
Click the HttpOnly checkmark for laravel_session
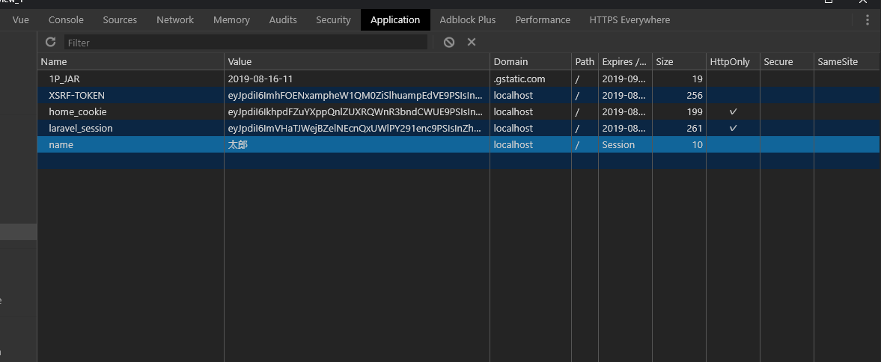[x=733, y=128]
